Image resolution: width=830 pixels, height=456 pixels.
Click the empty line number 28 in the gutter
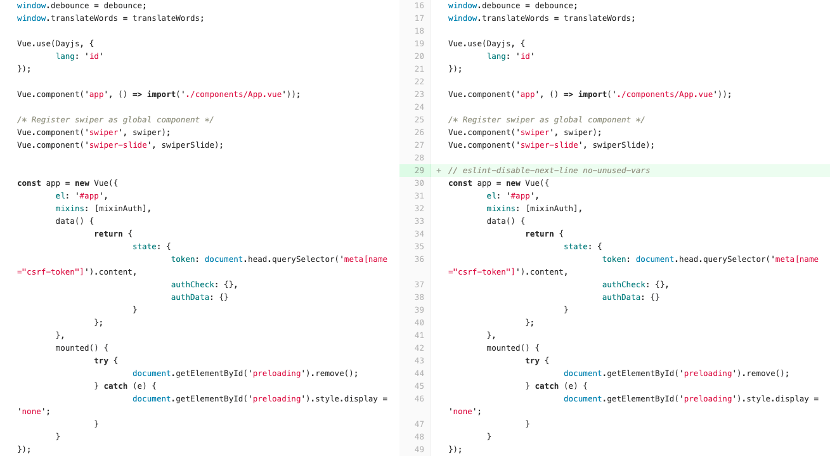[x=418, y=157]
